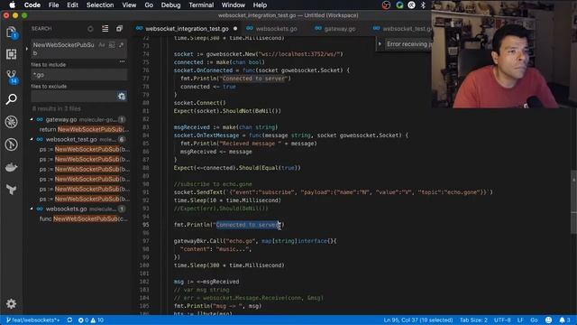The width and height of the screenshot is (577, 325).
Task: Collapse the websockets.go search result group
Action: [32, 209]
